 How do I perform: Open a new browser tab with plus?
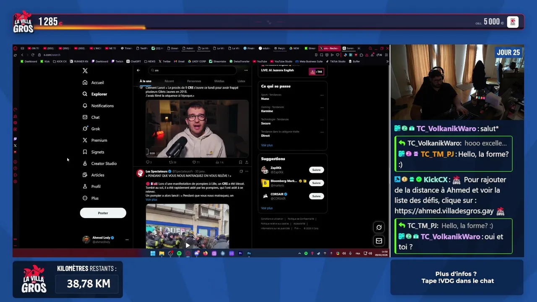(359, 48)
